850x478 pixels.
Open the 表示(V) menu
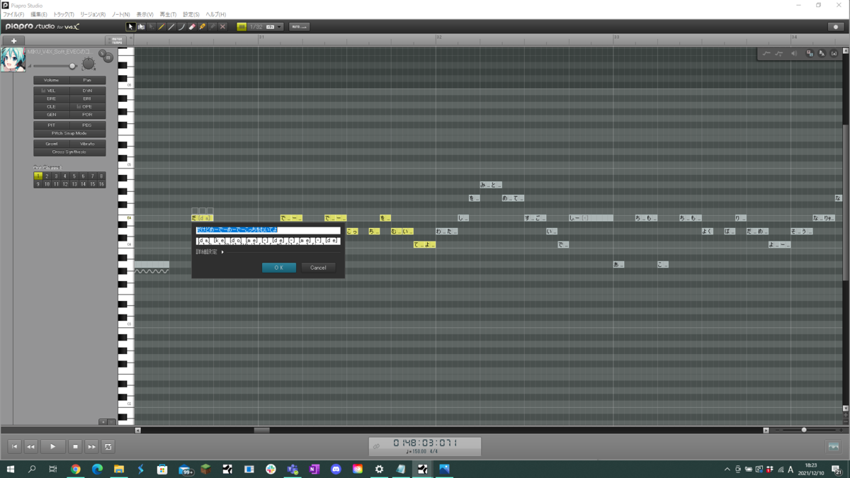pyautogui.click(x=144, y=14)
